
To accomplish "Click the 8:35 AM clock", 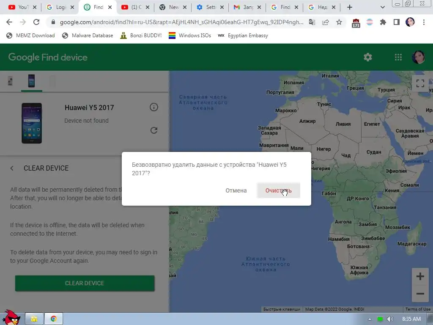I will click(x=411, y=319).
